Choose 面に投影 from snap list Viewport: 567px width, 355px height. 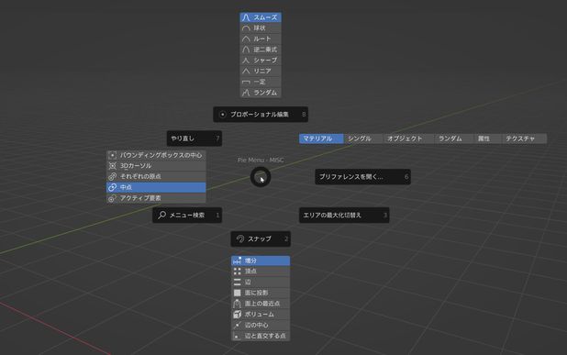(261, 293)
